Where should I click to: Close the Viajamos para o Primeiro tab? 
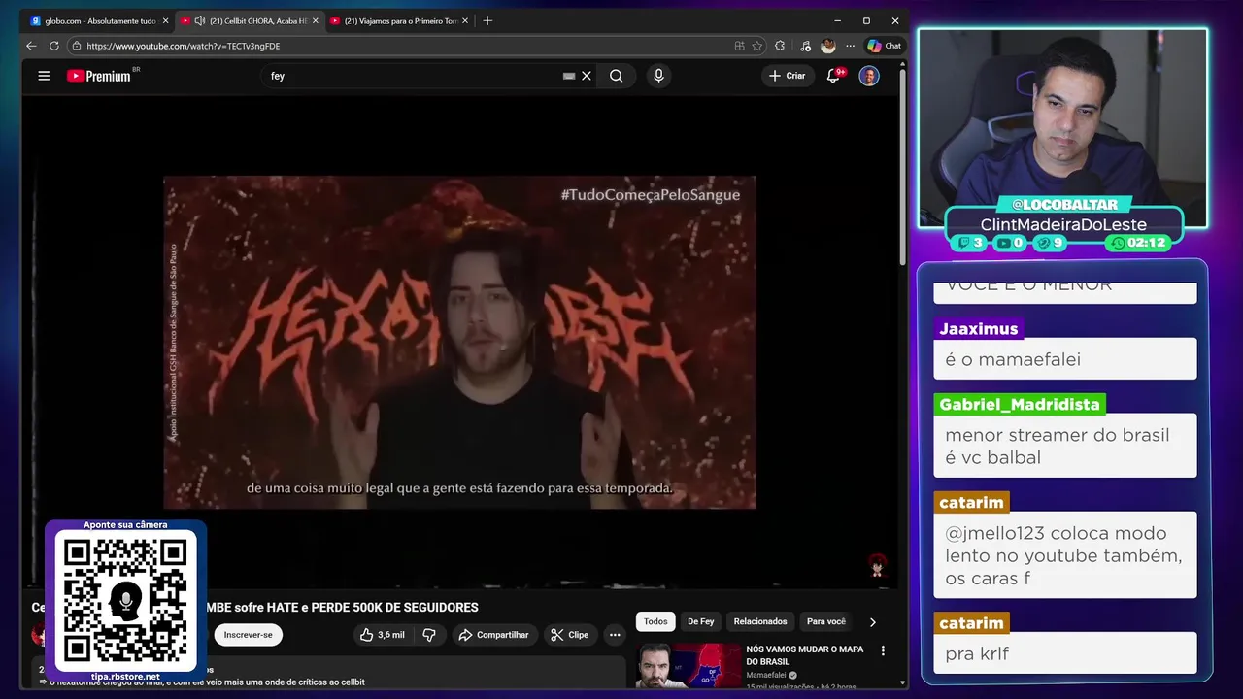tap(465, 20)
